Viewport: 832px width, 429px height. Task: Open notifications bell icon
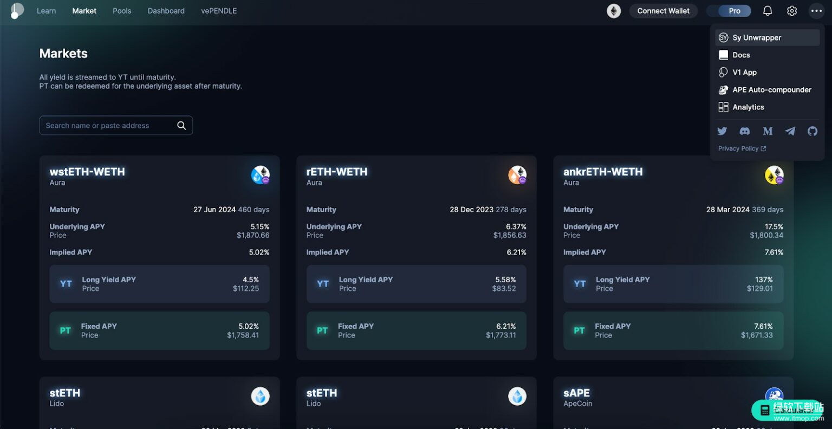(768, 11)
